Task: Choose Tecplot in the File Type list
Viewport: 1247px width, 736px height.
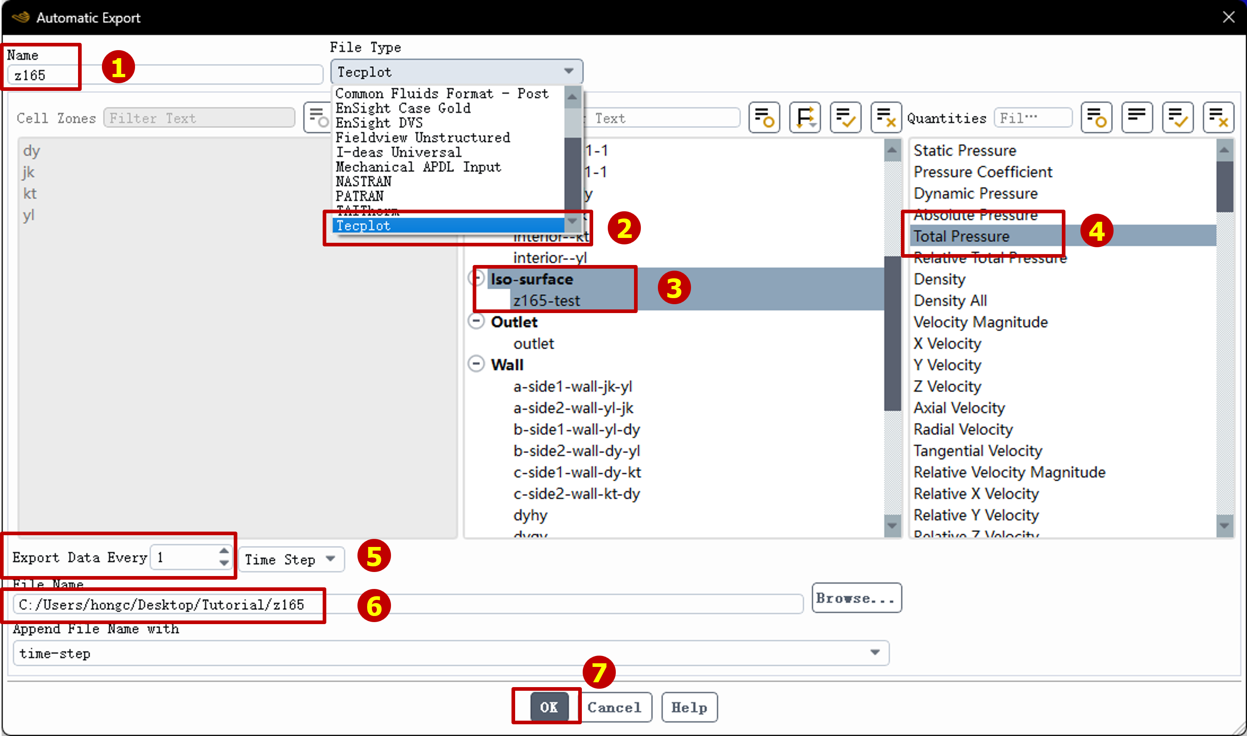Action: coord(448,226)
